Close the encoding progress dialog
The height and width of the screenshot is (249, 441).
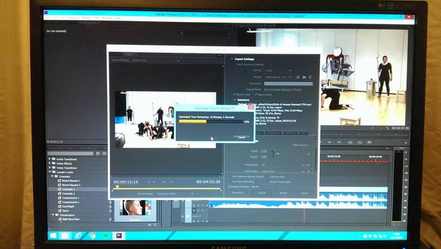pos(251,108)
